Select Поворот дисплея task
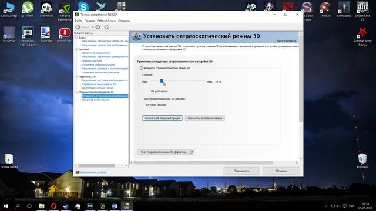Viewport: 376px width, 211px height. [92, 61]
